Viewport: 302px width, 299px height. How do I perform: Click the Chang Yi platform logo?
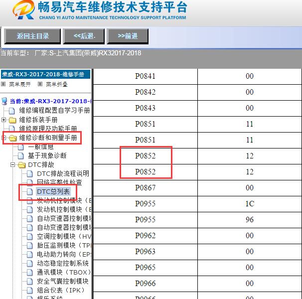pos(23,10)
